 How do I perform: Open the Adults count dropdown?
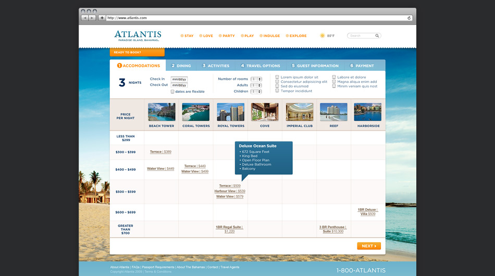click(x=256, y=85)
